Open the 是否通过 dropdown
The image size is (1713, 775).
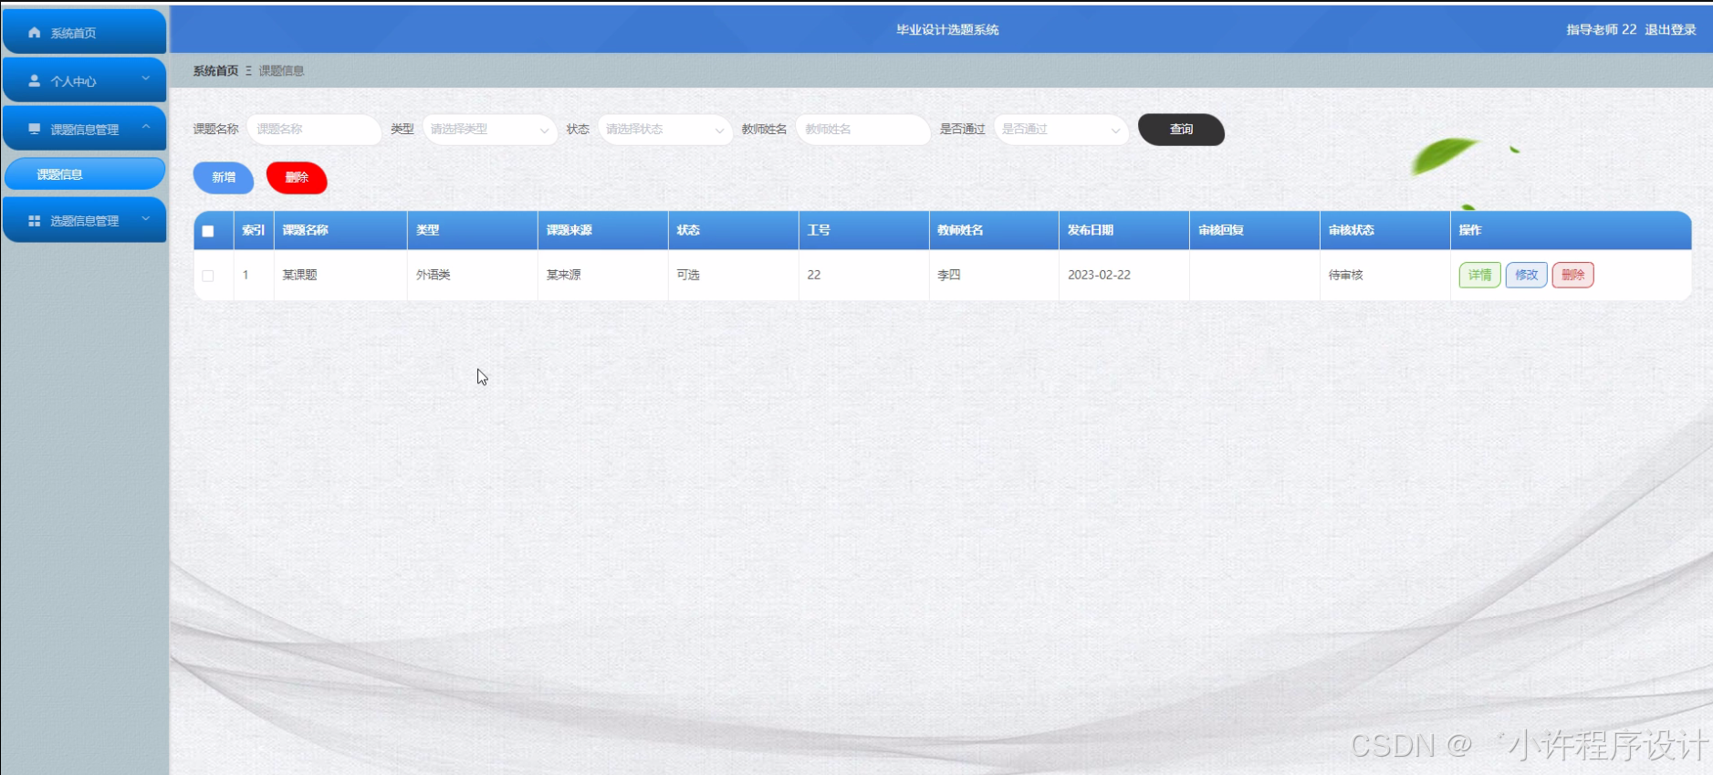tap(1060, 130)
